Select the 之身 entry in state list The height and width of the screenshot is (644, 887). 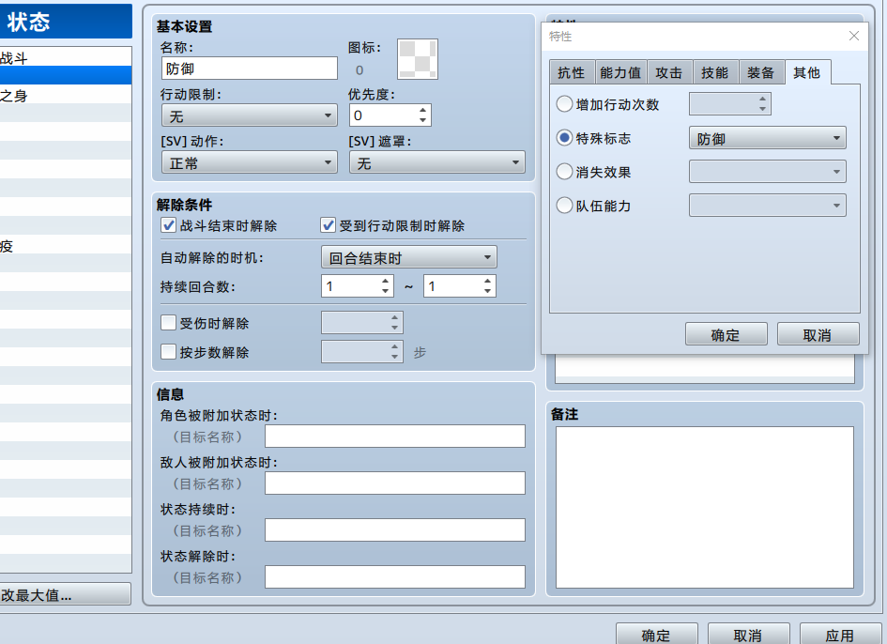pos(66,94)
